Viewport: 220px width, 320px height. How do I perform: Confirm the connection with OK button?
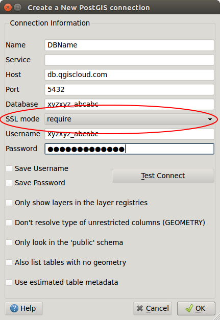pos(196,308)
